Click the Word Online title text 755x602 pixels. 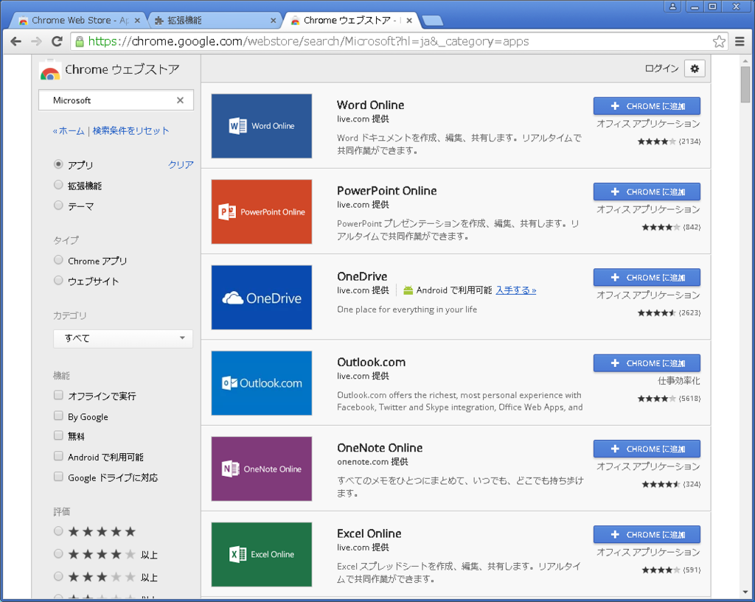pos(370,105)
